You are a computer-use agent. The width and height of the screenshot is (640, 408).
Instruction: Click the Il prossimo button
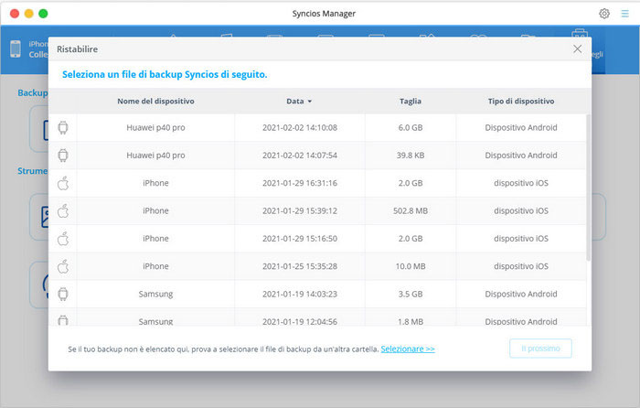pyautogui.click(x=540, y=349)
